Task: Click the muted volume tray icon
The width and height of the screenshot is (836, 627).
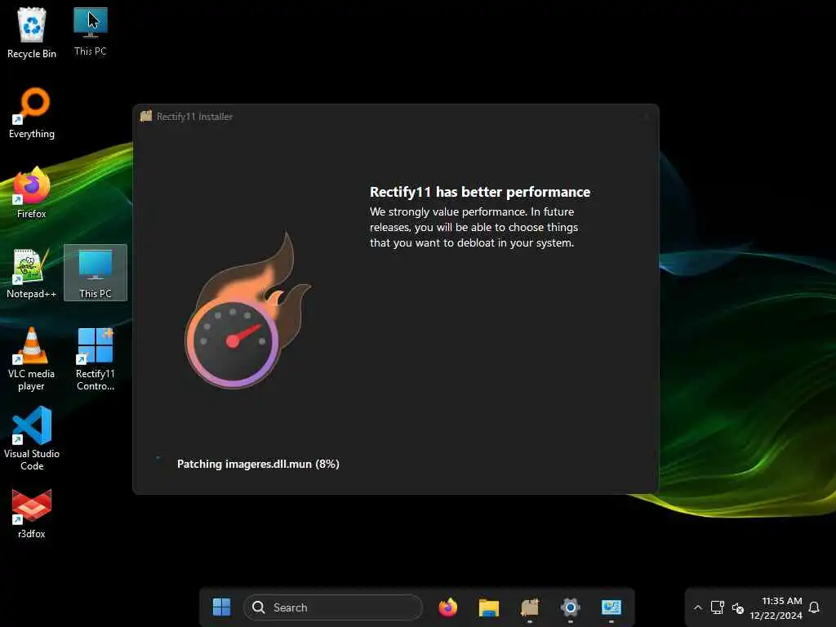Action: pos(738,607)
